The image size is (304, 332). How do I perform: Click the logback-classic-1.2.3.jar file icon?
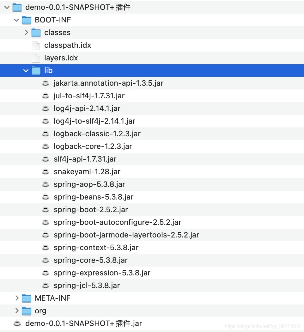click(x=46, y=134)
